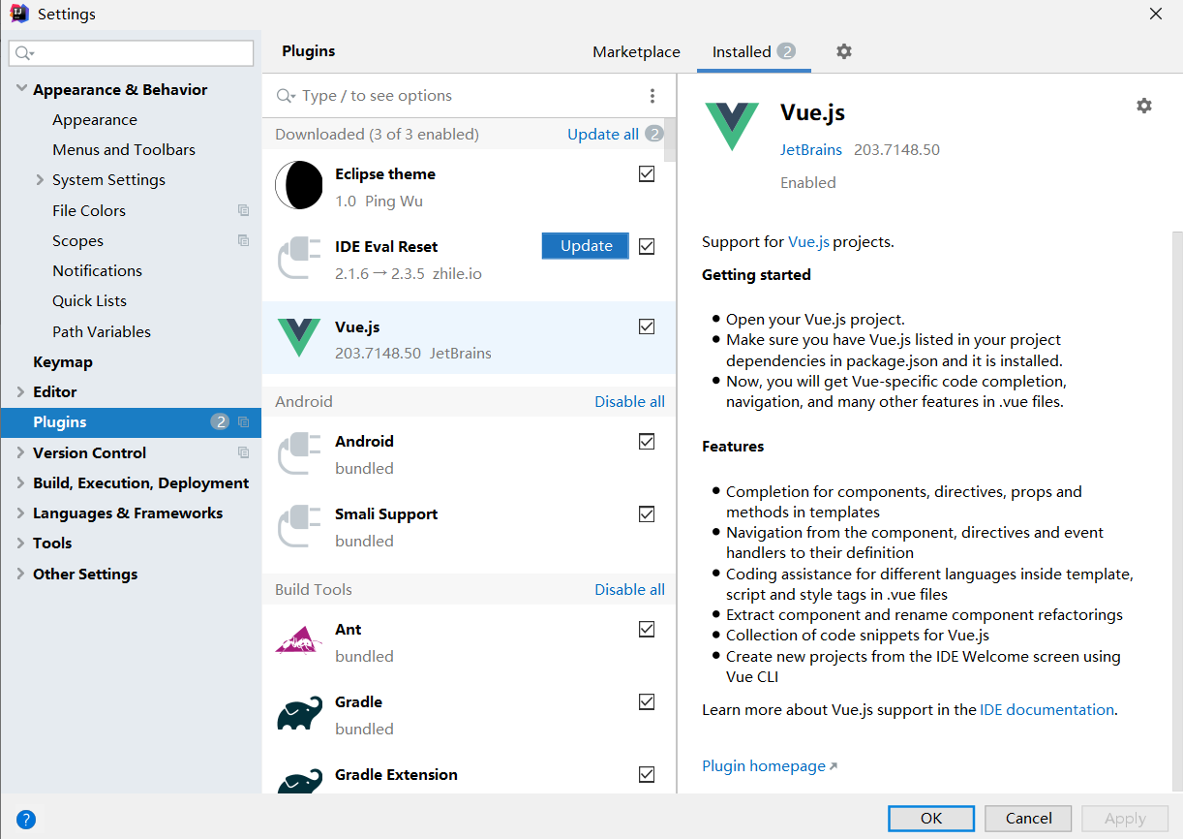Collapse the Appearance & Behavior section arrow
Image resolution: width=1183 pixels, height=839 pixels.
tap(21, 89)
